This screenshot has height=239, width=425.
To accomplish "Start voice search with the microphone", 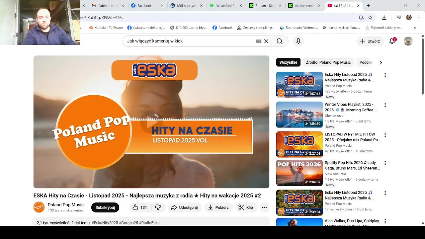I will (298, 41).
